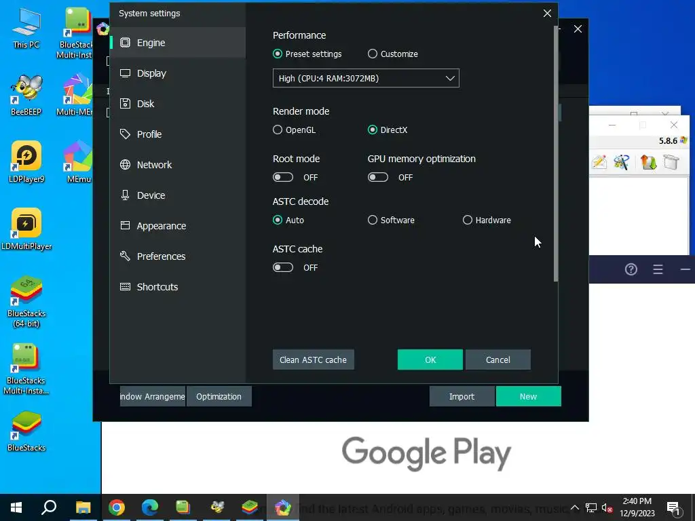Click the trash bin toolbar icon

[671, 162]
